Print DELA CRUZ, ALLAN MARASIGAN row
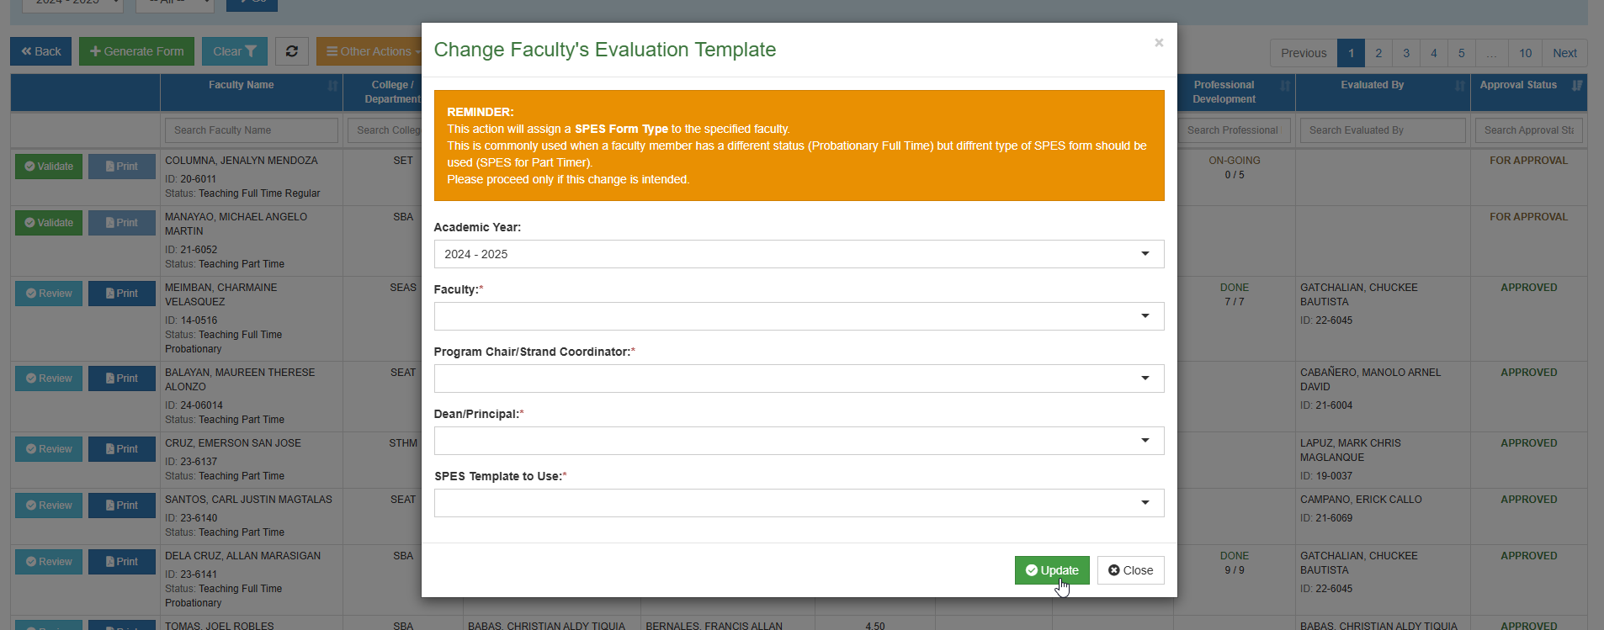The width and height of the screenshot is (1604, 630). click(x=122, y=562)
